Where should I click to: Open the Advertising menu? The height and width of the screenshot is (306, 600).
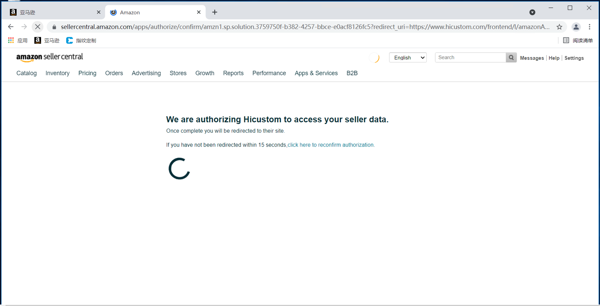pos(146,73)
